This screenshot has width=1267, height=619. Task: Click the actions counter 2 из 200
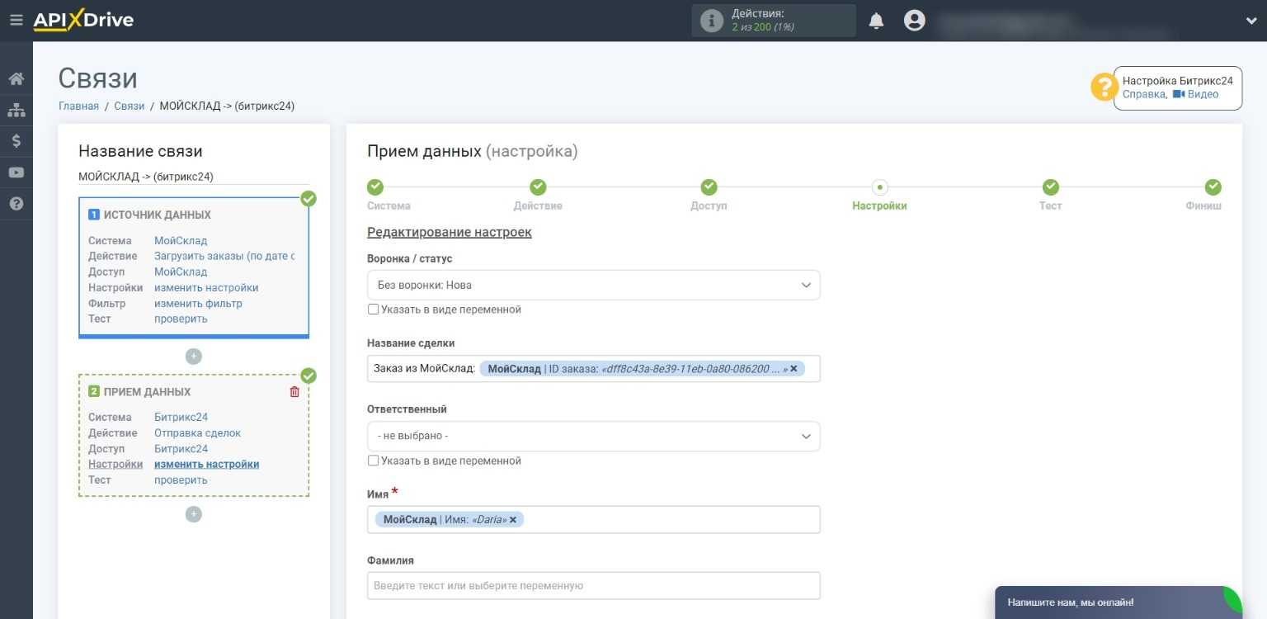(x=762, y=27)
